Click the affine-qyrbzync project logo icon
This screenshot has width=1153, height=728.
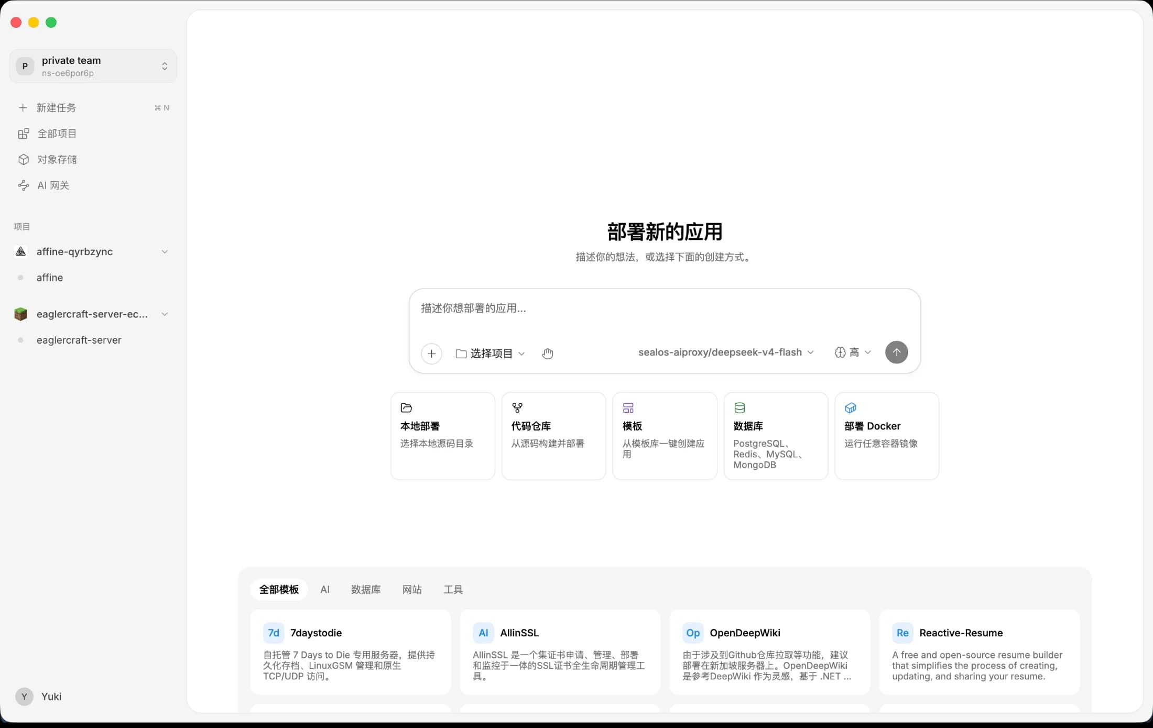tap(20, 252)
